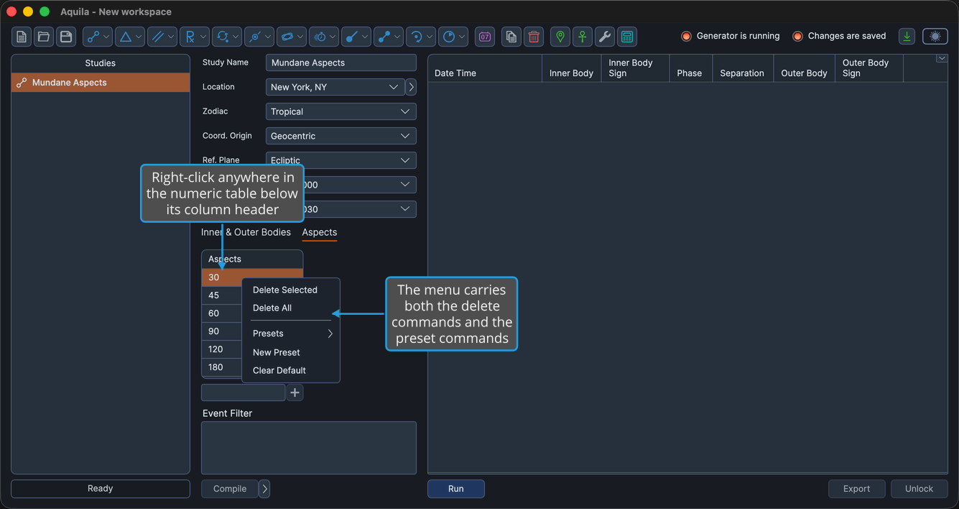
Task: Switch to the Inner & Outer Bodies tab
Action: (x=246, y=232)
